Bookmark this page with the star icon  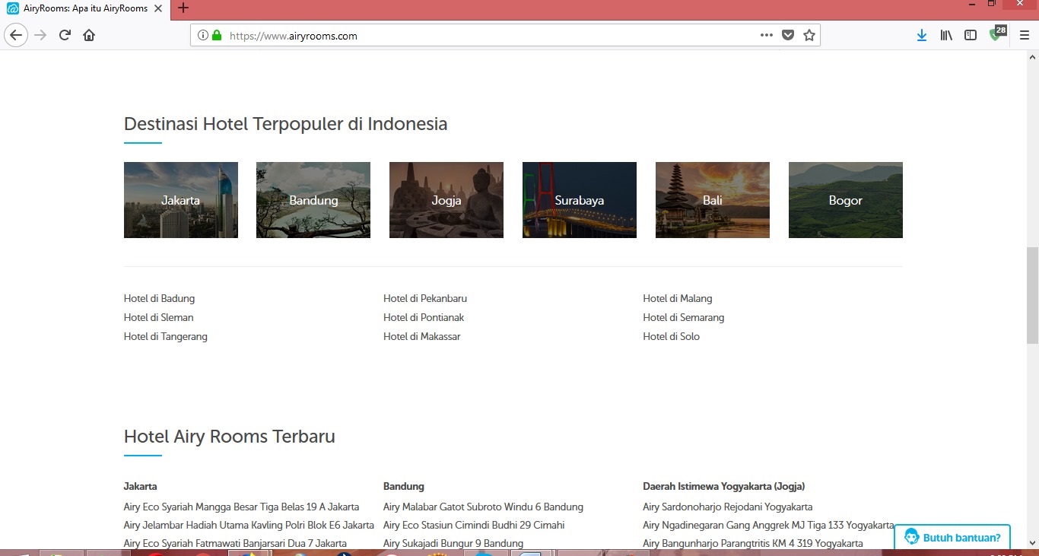tap(809, 35)
